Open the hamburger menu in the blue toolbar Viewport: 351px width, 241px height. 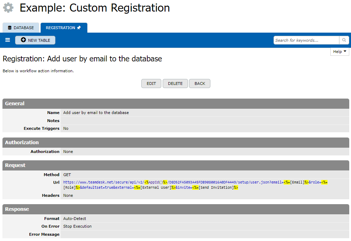8,40
